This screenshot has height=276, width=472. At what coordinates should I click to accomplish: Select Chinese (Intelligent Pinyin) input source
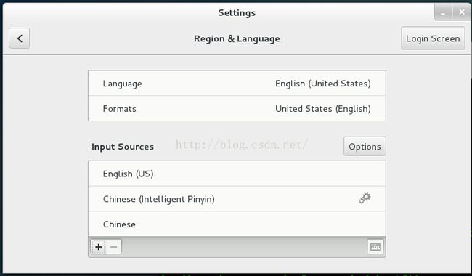[x=237, y=199]
